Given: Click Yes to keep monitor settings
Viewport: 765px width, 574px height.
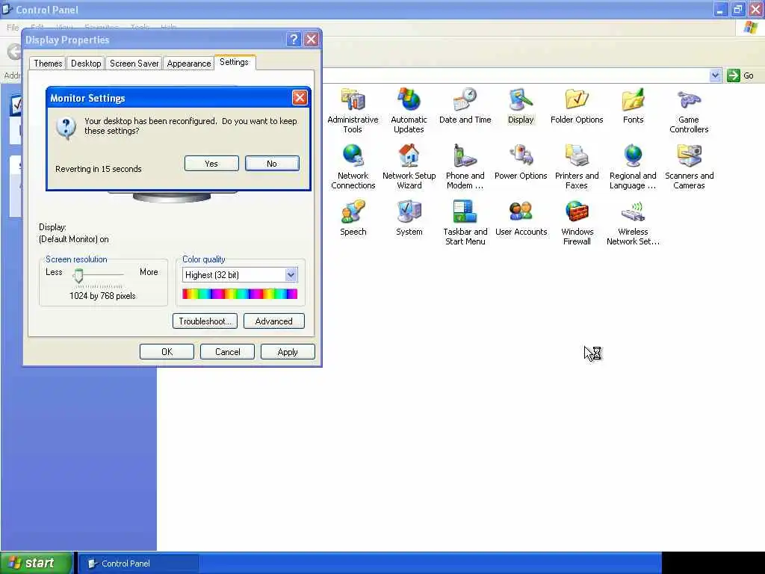Looking at the screenshot, I should tap(211, 164).
